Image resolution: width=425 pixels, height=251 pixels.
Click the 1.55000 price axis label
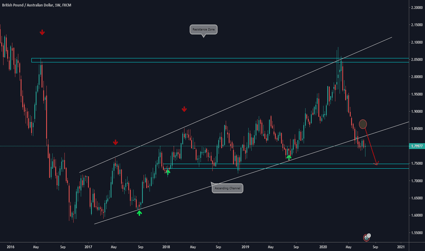click(417, 233)
